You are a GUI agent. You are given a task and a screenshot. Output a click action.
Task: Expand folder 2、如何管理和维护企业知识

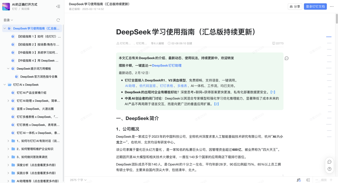8,149
